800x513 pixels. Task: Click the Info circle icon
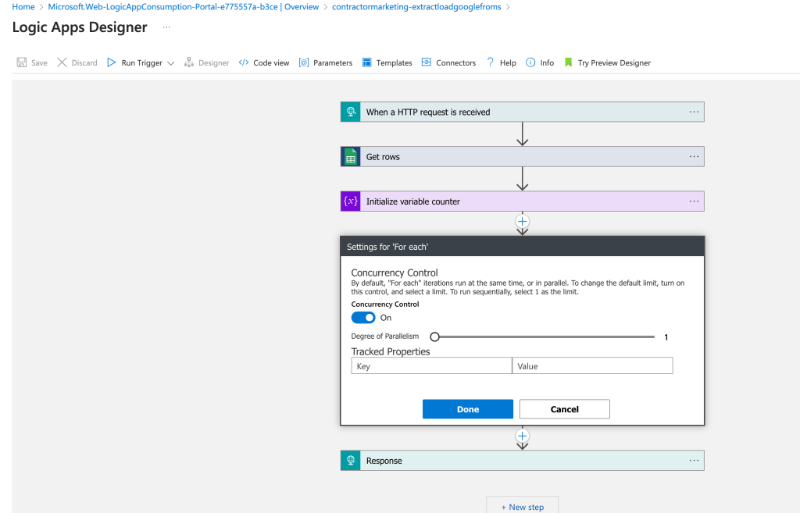click(530, 62)
